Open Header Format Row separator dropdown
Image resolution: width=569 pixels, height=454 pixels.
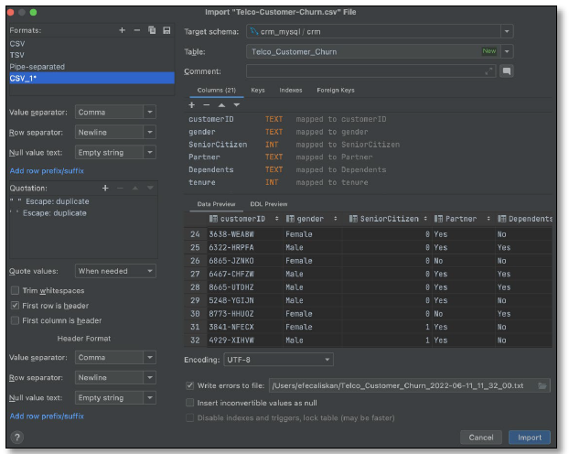coord(115,377)
